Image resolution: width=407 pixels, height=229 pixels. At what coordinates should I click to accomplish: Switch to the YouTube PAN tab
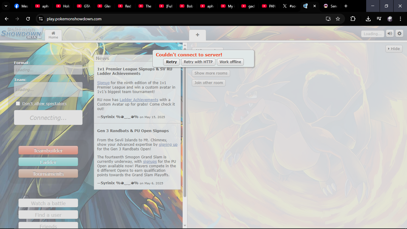[268, 6]
